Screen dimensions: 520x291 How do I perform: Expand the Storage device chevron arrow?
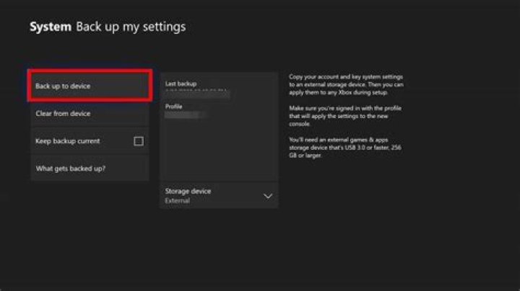(x=268, y=196)
